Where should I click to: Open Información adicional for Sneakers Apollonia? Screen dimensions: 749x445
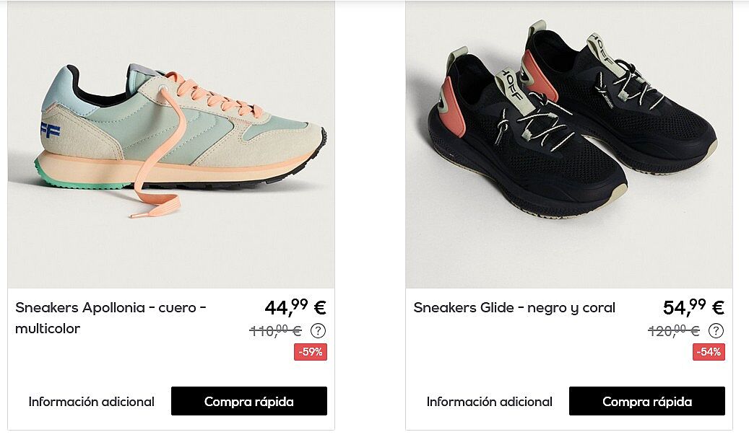coord(91,402)
